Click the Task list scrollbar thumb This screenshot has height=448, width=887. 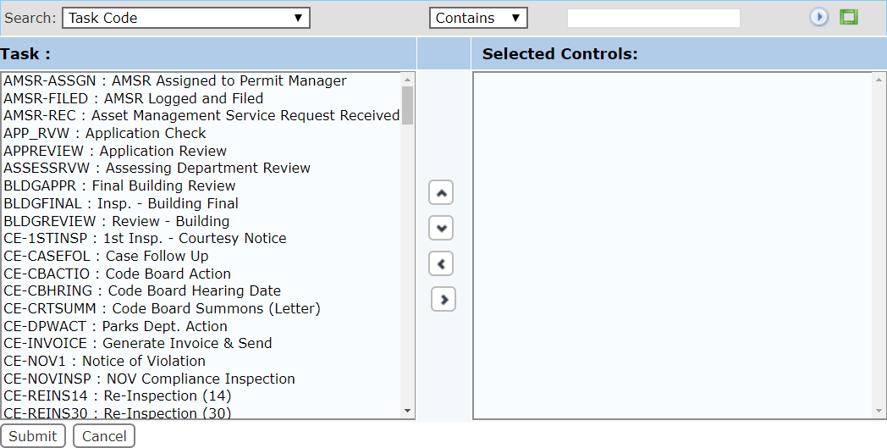408,105
